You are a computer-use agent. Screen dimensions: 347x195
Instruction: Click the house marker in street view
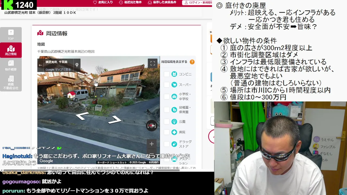point(71,95)
